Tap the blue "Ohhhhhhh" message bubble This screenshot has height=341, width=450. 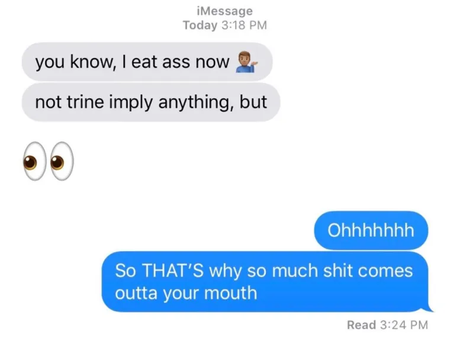(x=371, y=230)
